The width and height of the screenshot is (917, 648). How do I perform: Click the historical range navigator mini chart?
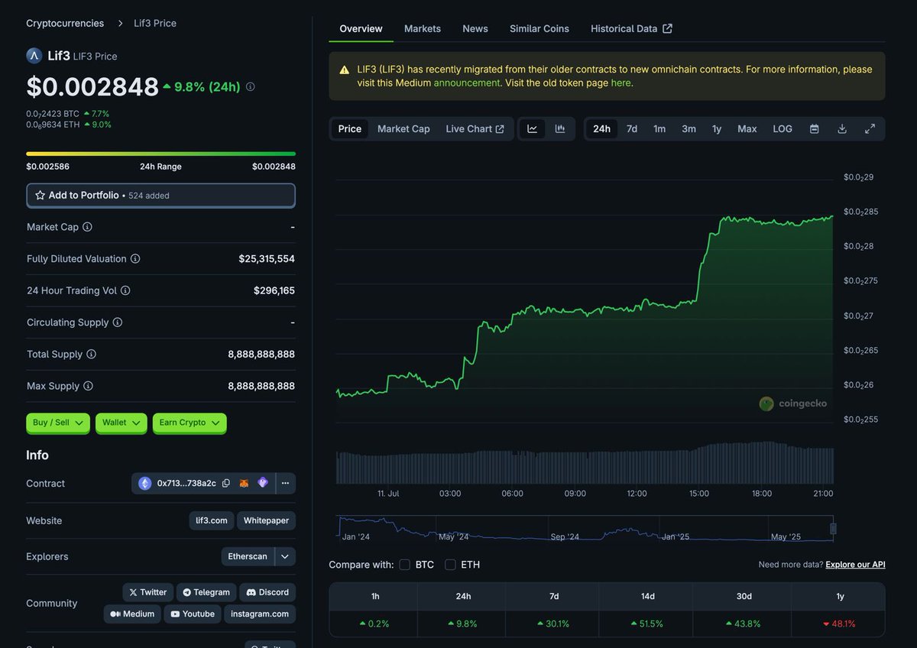tap(585, 529)
